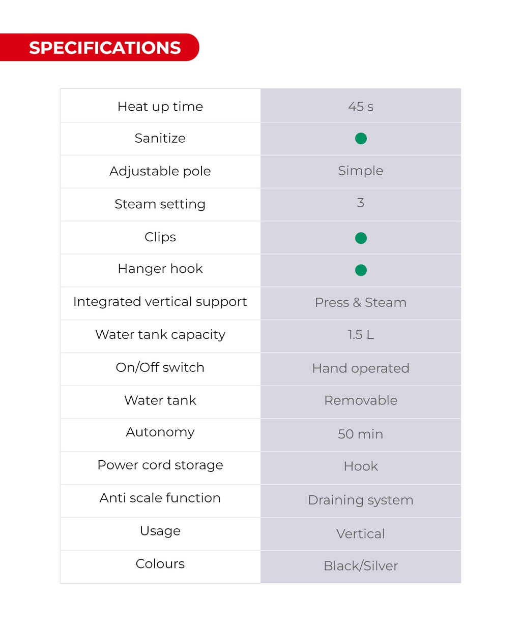Select the Steam setting label
521x634 pixels.
click(x=160, y=204)
